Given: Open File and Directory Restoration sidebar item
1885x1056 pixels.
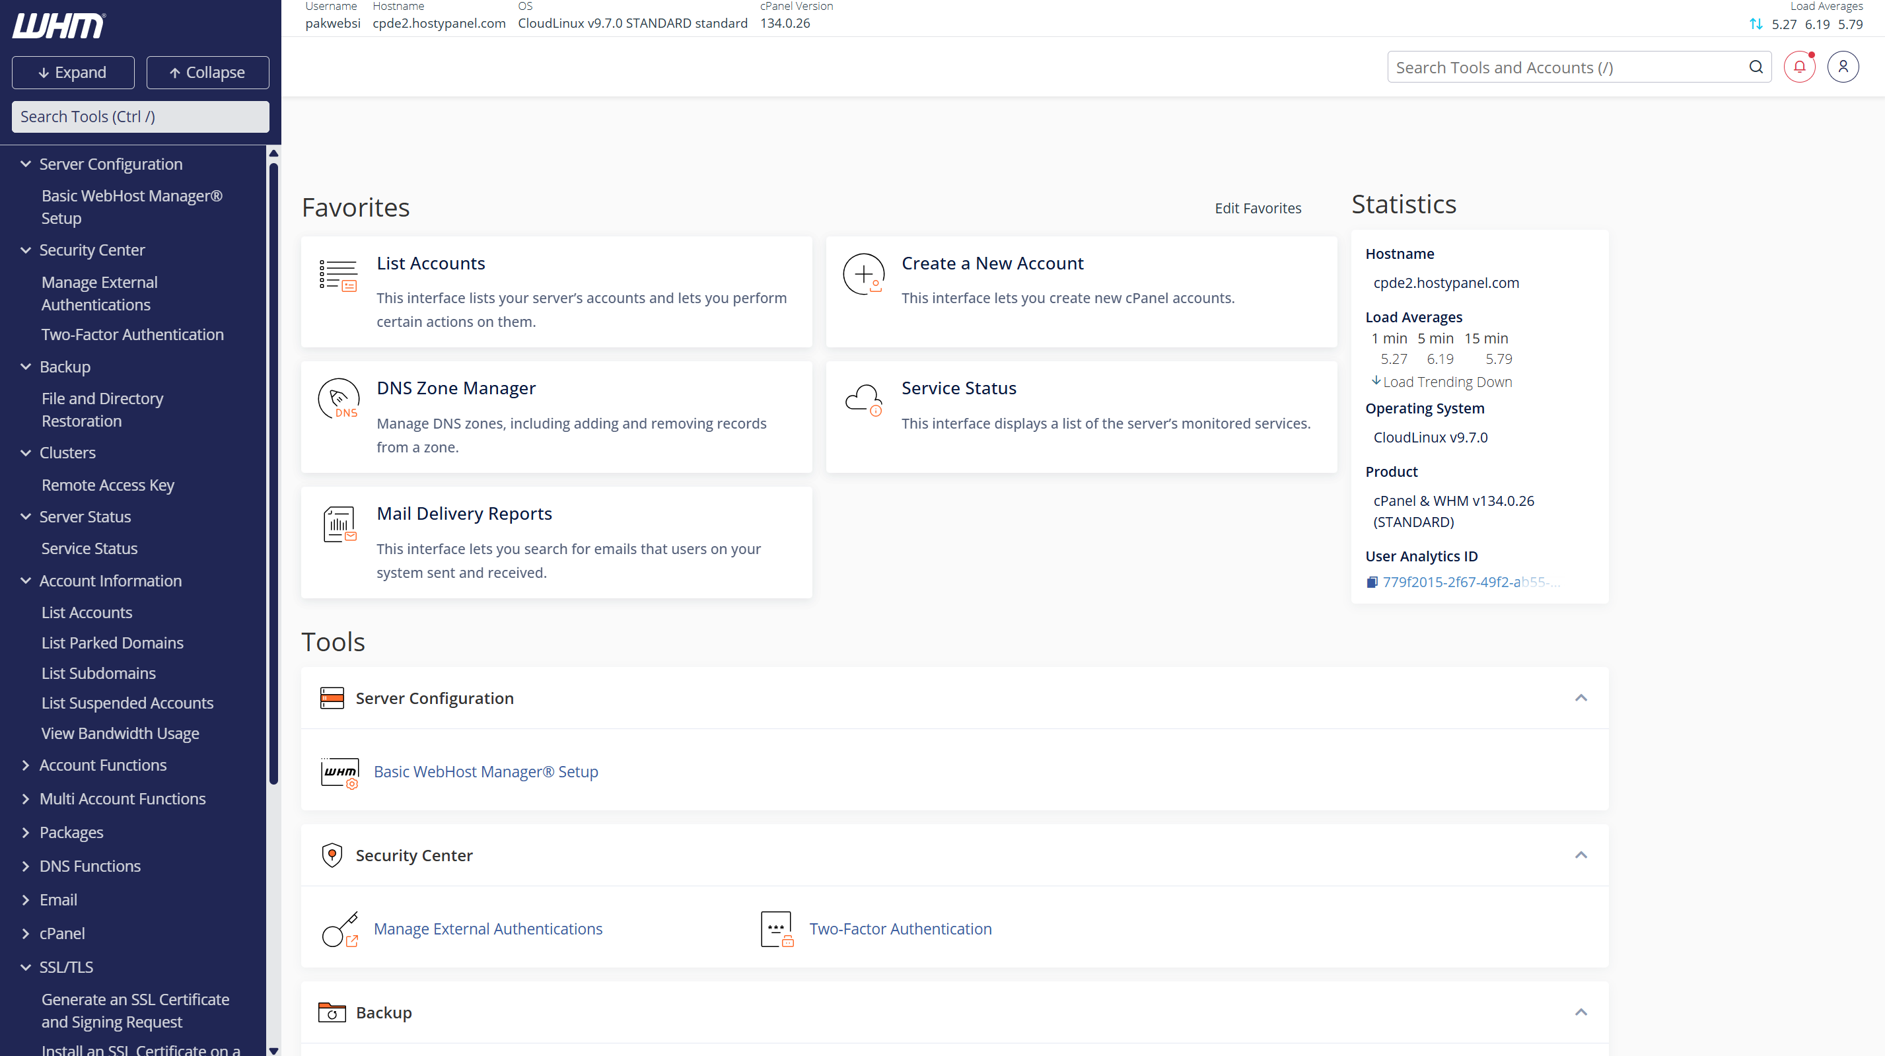Looking at the screenshot, I should [102, 410].
